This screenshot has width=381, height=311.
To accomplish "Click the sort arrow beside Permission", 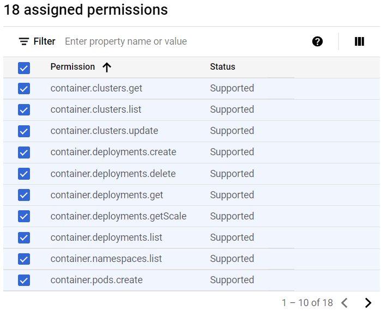I will (x=107, y=67).
